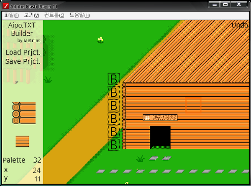Viewport: 251px width, 186px height.
Task: Click the grass tuft near the left panel
Action: [x=48, y=79]
